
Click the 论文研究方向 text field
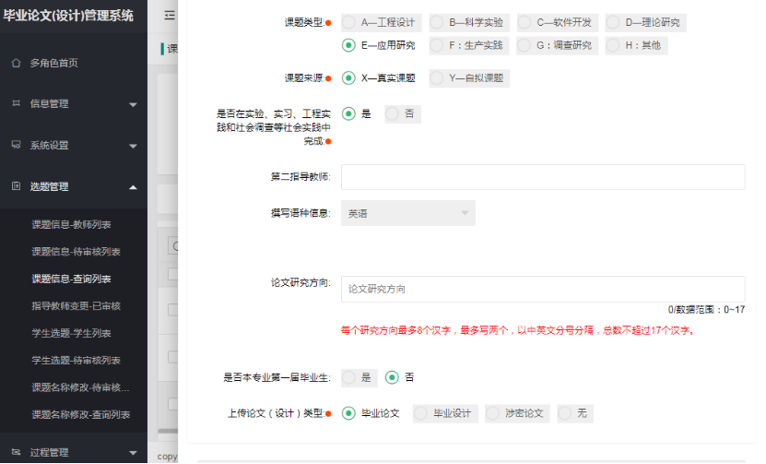[542, 289]
